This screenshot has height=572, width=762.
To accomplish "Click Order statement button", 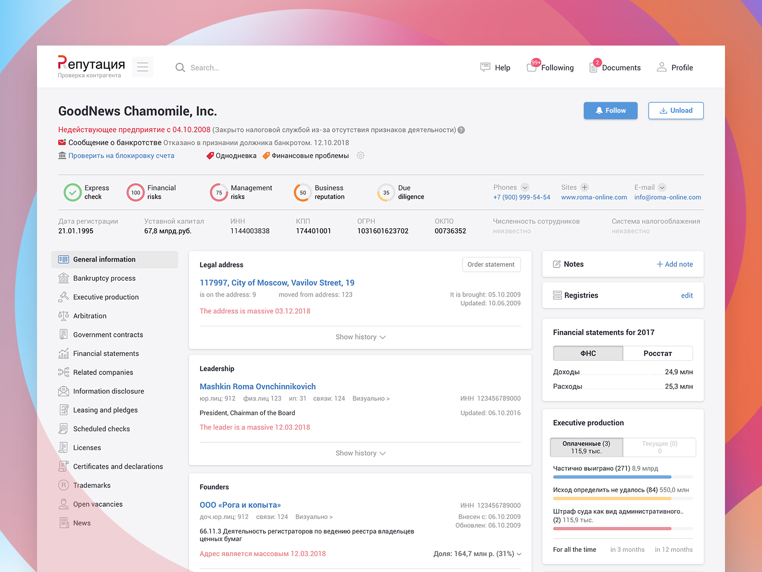I will point(491,264).
